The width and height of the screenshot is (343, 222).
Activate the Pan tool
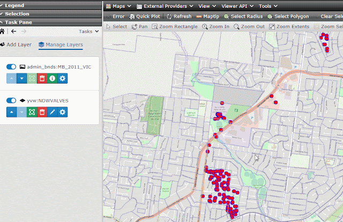[x=139, y=27]
